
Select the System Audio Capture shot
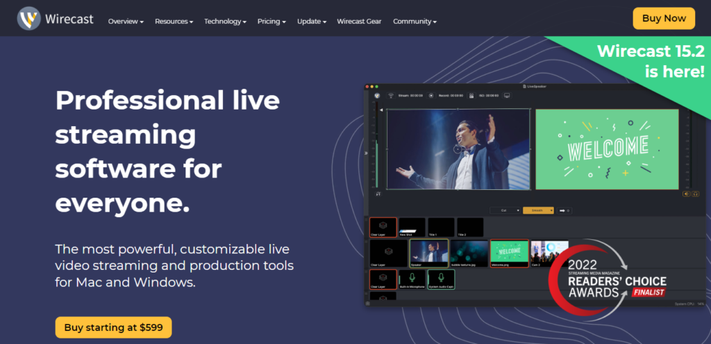pos(441,279)
